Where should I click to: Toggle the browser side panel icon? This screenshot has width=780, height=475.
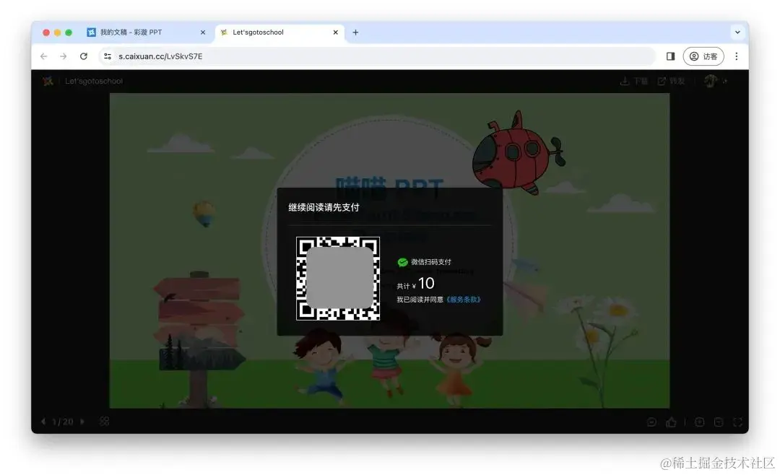[x=670, y=56]
